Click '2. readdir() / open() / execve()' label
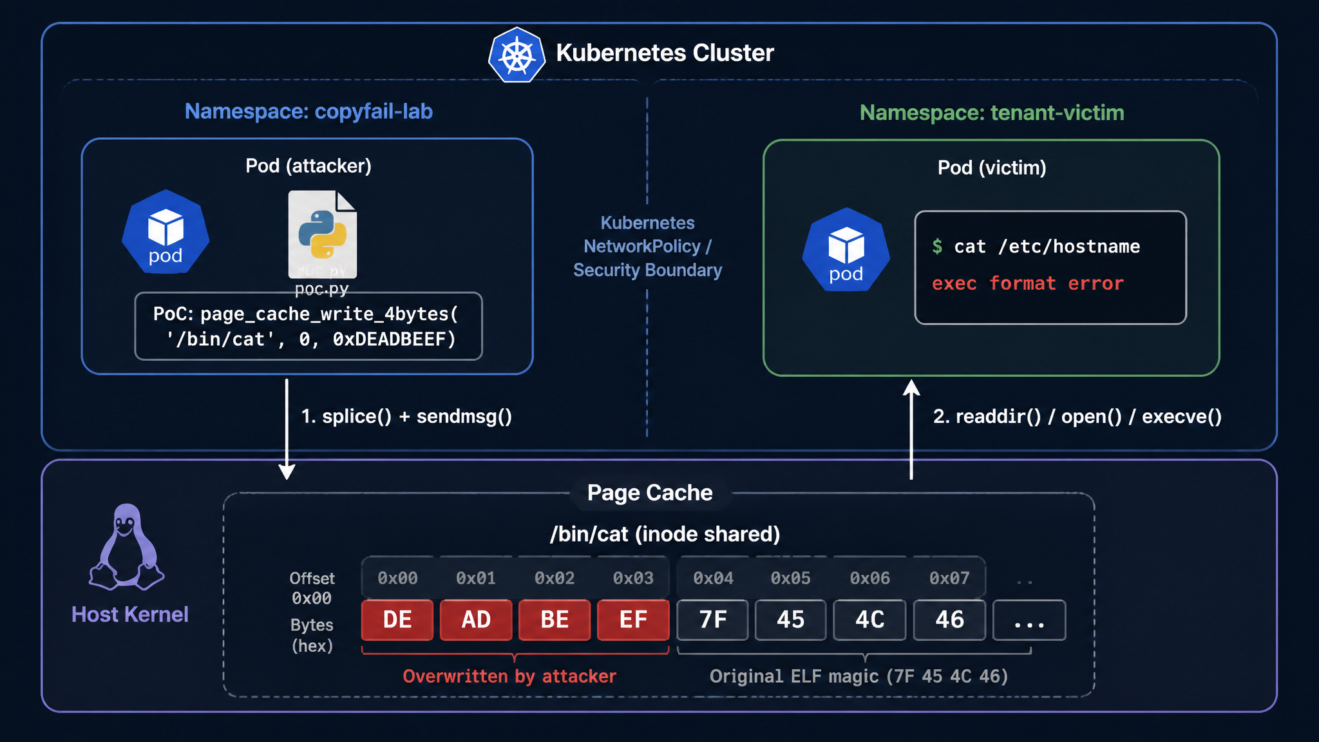The width and height of the screenshot is (1319, 742). [1077, 417]
